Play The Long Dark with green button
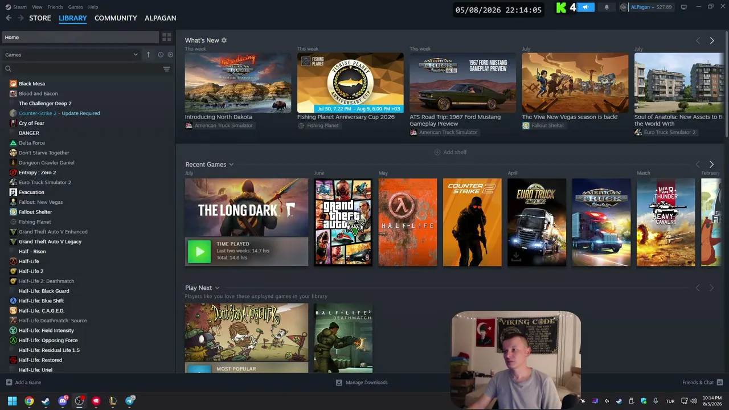 click(x=199, y=252)
